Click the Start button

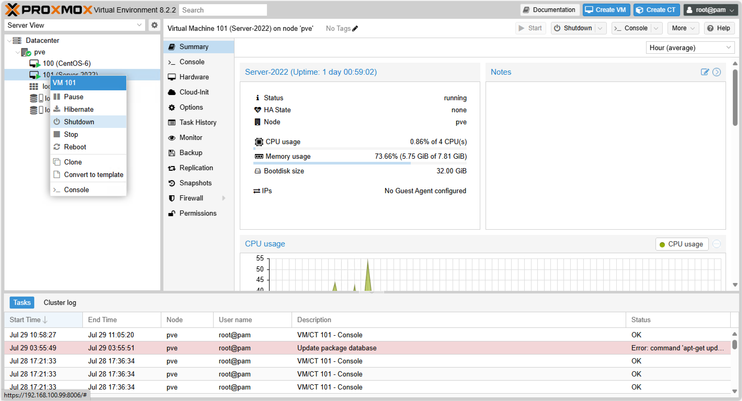(530, 28)
